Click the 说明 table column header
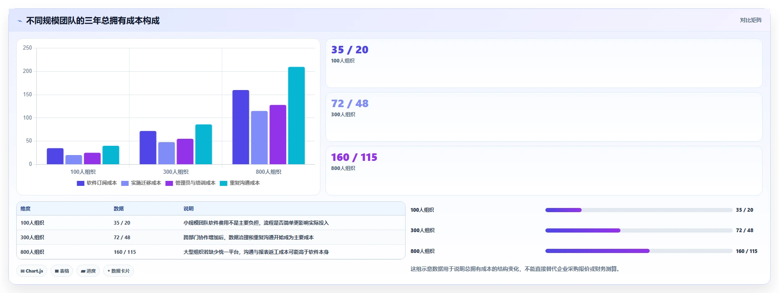 coord(189,209)
